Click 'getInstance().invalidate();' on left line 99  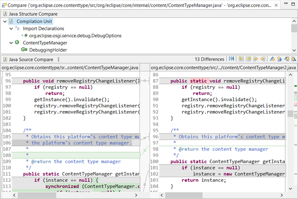tap(72, 99)
